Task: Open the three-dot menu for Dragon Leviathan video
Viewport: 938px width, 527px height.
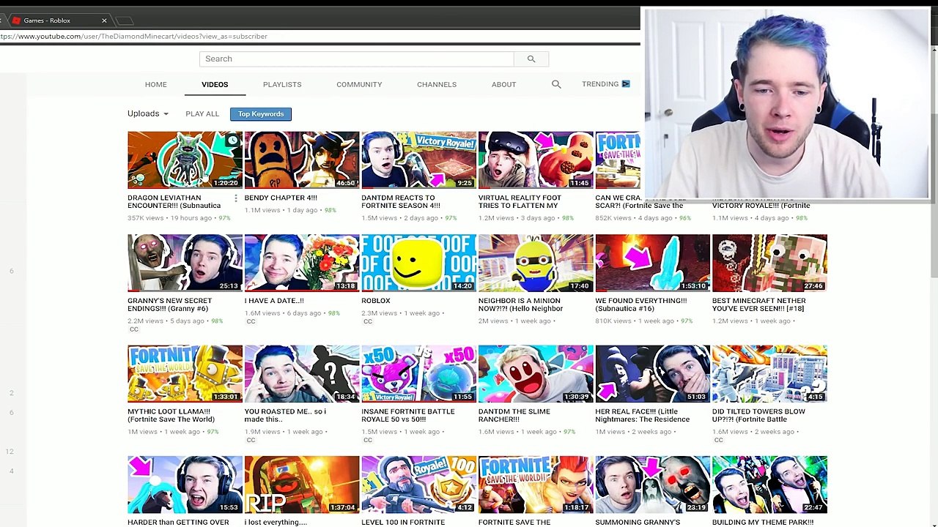Action: pos(236,198)
